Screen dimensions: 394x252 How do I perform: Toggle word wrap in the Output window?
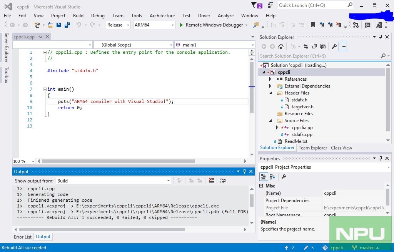(x=223, y=181)
